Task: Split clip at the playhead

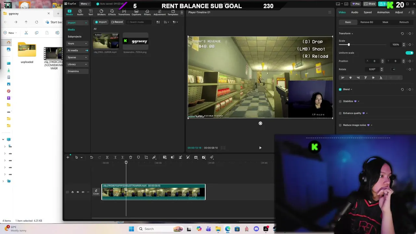Action: [107, 157]
